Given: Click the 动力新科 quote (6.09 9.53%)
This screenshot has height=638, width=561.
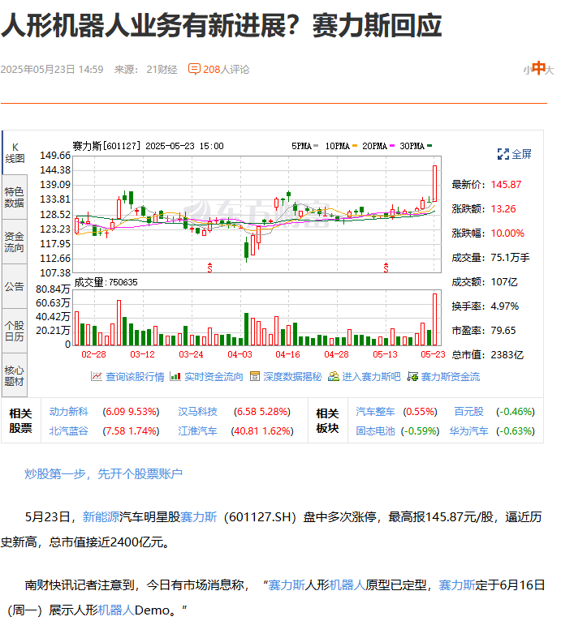Looking at the screenshot, I should 131,412.
